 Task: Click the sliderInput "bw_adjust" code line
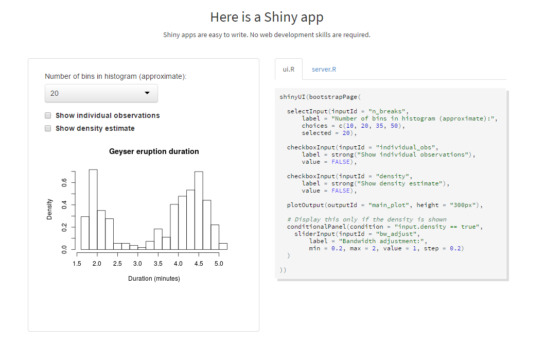357,234
